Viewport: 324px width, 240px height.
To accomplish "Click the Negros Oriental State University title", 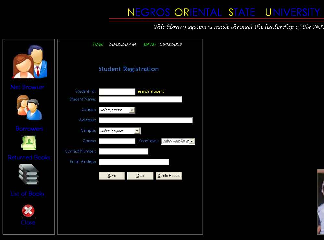I will 224,12.
